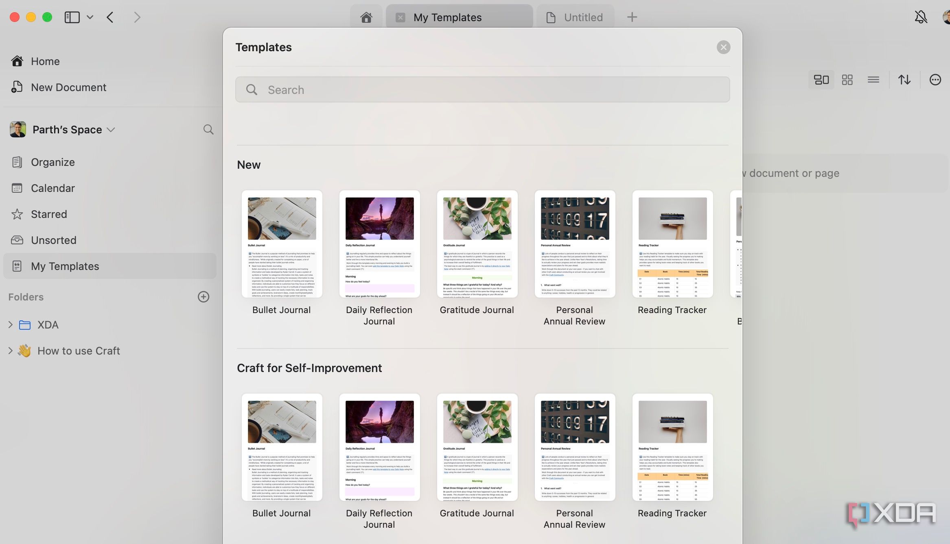The width and height of the screenshot is (950, 544).
Task: Open Daily Reflection Journal thumbnail under New
Action: coord(379,244)
